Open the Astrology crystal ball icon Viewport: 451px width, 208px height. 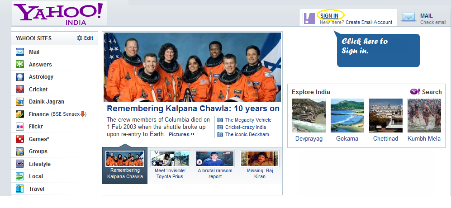(20, 77)
